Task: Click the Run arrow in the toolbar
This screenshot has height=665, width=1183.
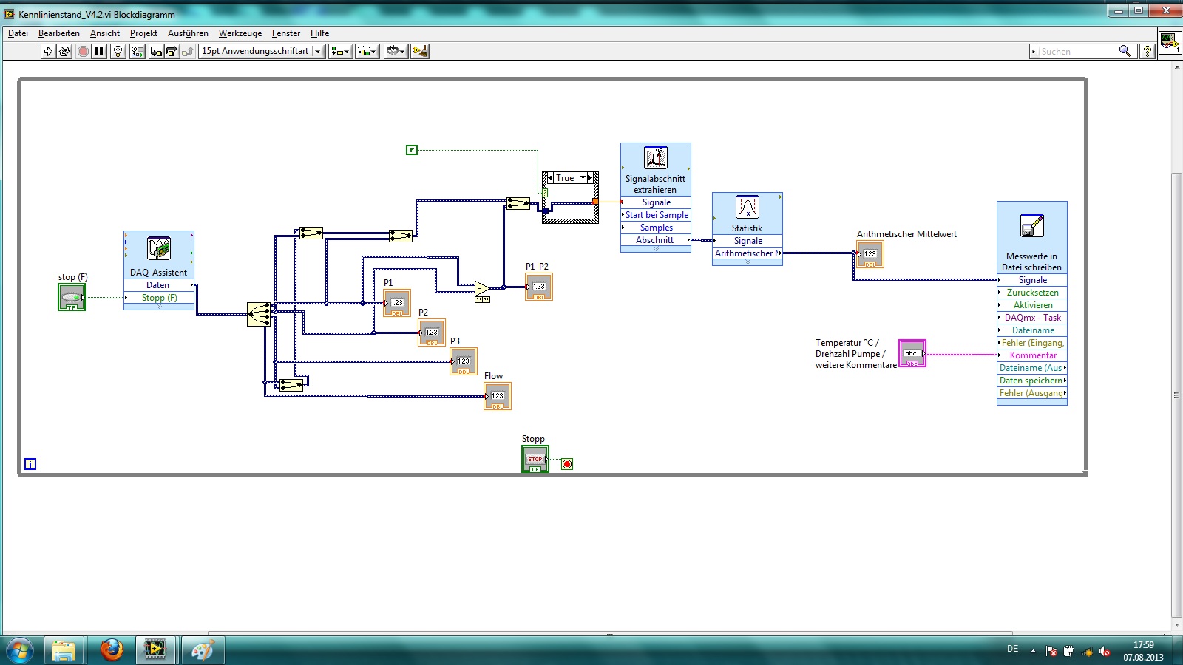Action: coord(48,51)
